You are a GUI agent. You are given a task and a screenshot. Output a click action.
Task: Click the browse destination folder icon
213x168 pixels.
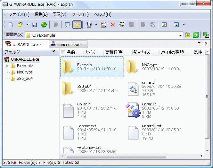pyautogui.click(x=188, y=35)
